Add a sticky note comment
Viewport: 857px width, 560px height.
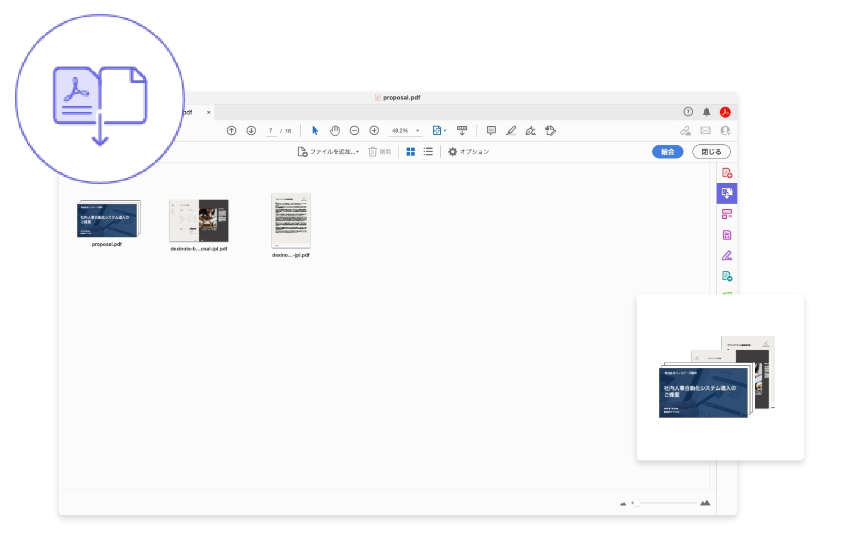491,131
